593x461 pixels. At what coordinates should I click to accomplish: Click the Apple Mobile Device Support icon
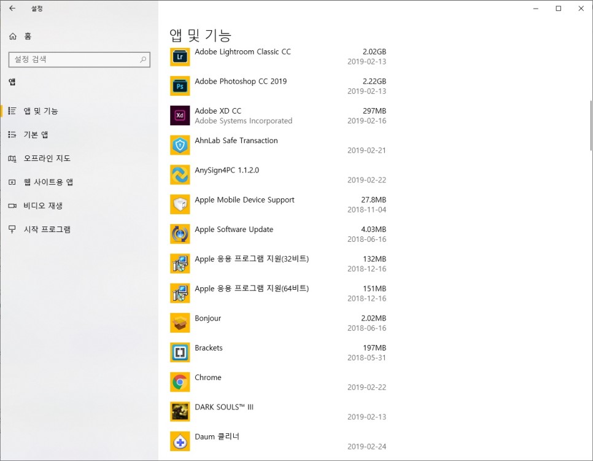pos(180,204)
